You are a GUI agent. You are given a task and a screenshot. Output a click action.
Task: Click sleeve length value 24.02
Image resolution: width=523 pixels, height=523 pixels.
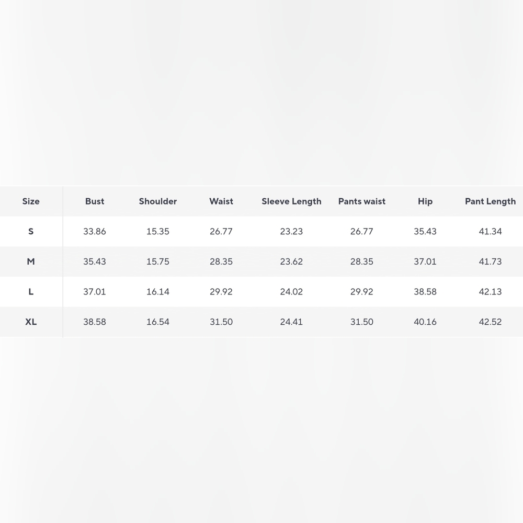(x=291, y=291)
